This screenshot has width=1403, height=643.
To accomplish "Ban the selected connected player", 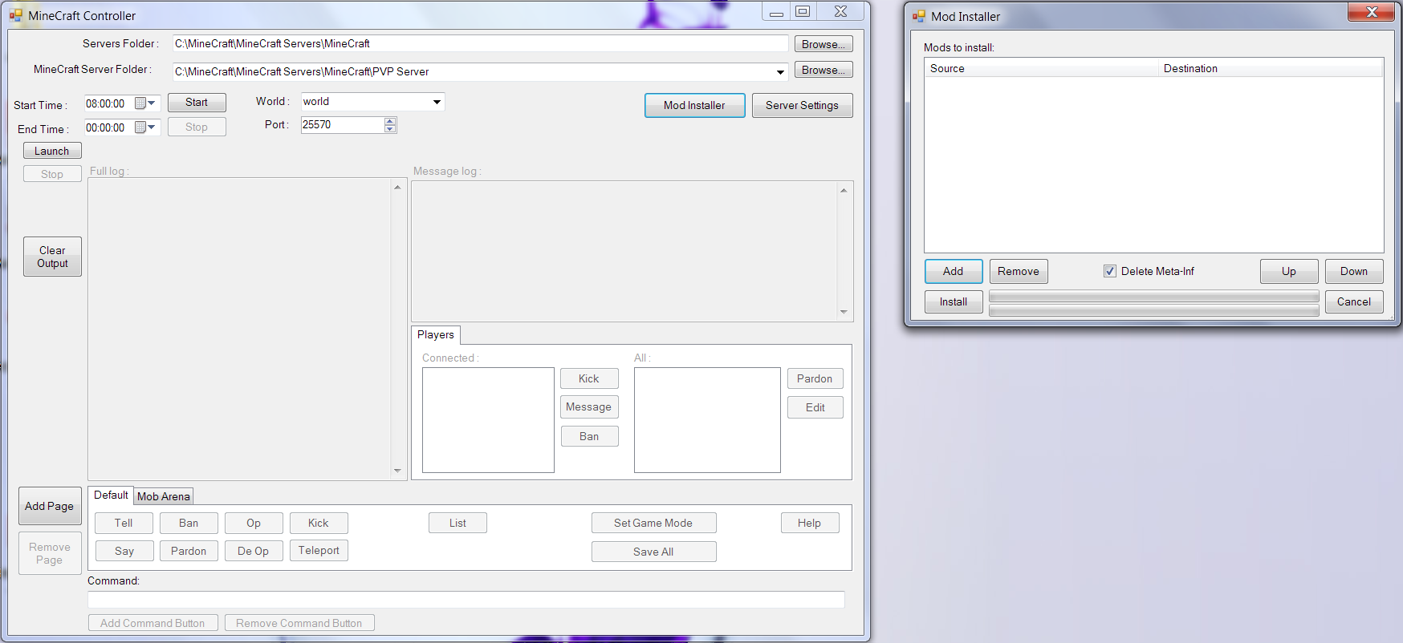I will (589, 436).
